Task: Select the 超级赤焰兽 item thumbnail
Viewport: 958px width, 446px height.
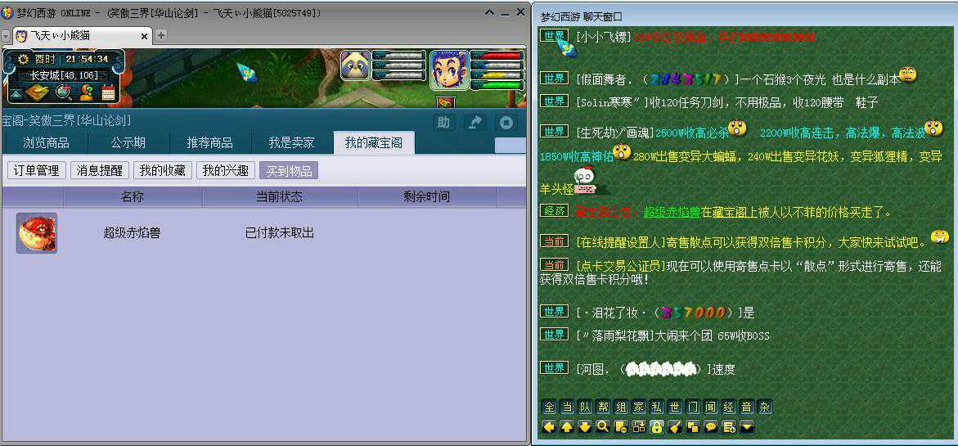Action: (37, 233)
